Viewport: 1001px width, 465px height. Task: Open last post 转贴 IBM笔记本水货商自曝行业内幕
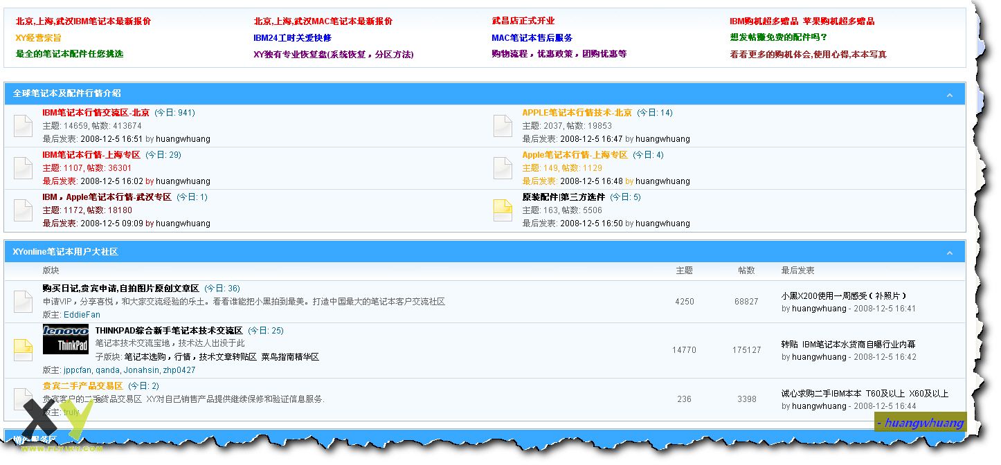click(x=849, y=344)
